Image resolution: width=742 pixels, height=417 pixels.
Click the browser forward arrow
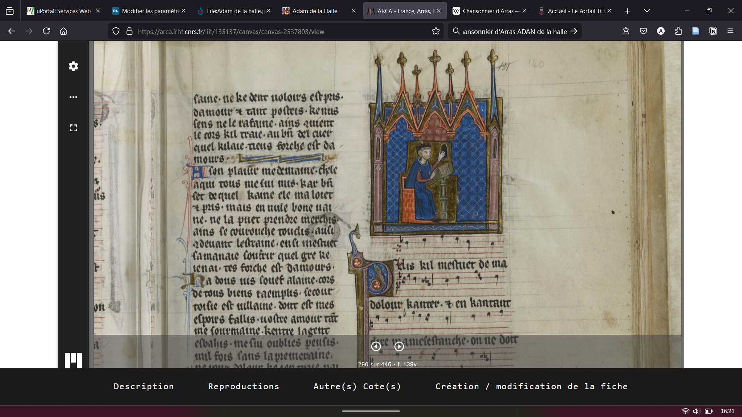click(29, 31)
